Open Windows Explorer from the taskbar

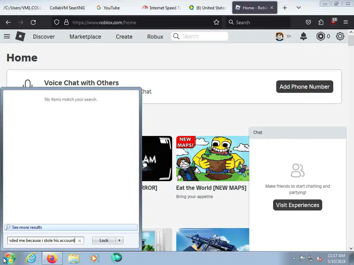tap(74, 258)
